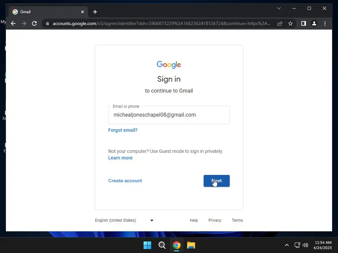Screen dimensions: 338x253
Task: Click the address bar URL
Action: [161, 23]
